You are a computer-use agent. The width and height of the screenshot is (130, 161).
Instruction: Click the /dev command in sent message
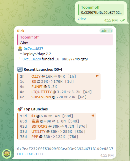[x=82, y=19]
